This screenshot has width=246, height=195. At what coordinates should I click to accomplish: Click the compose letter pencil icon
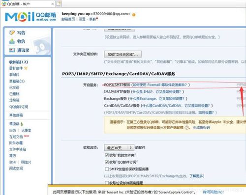pyautogui.click(x=12, y=32)
